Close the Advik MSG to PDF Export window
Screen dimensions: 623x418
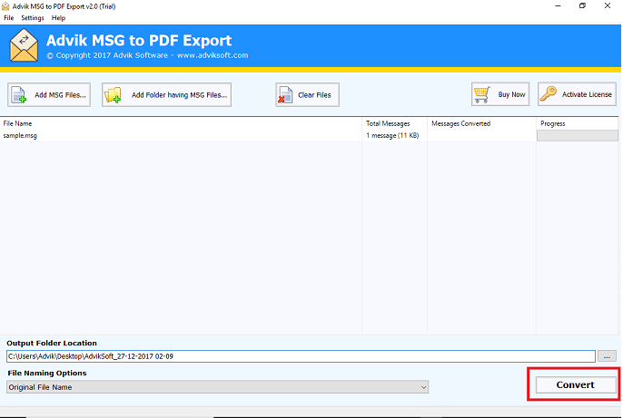[608, 6]
